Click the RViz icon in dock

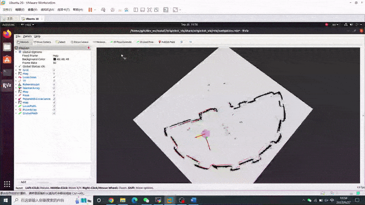[x=7, y=85]
